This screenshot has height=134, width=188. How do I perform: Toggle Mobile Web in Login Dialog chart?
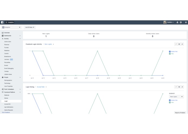pos(170,100)
